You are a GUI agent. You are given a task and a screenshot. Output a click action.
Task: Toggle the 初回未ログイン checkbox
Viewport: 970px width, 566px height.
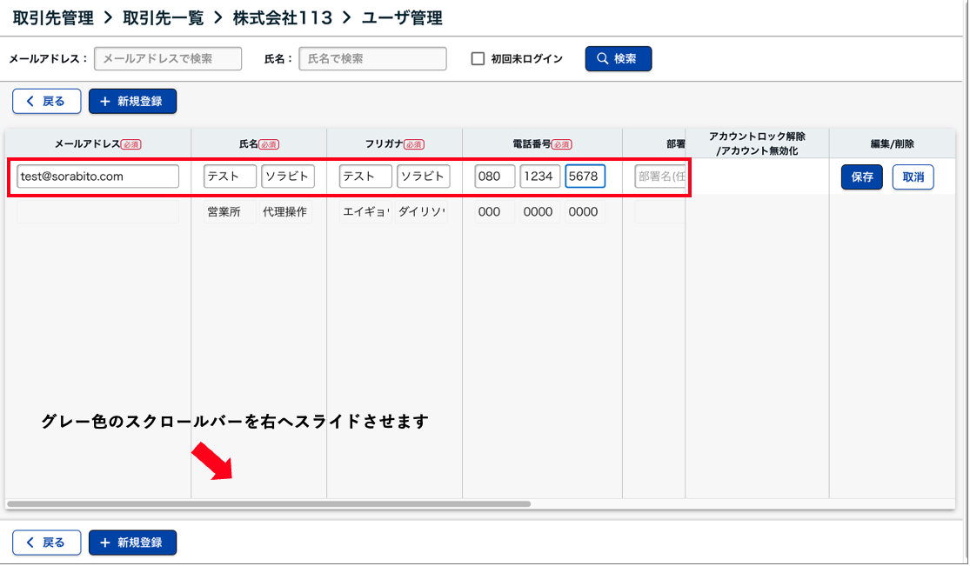478,59
